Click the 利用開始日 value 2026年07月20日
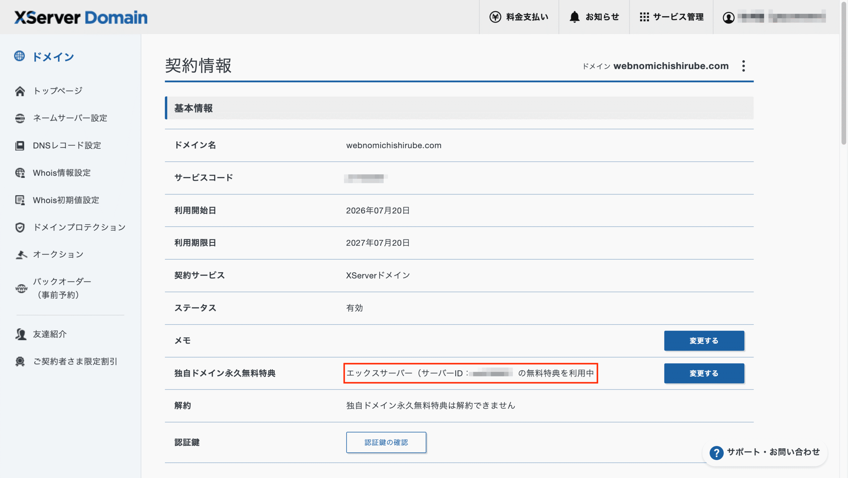Image resolution: width=848 pixels, height=478 pixels. (378, 211)
